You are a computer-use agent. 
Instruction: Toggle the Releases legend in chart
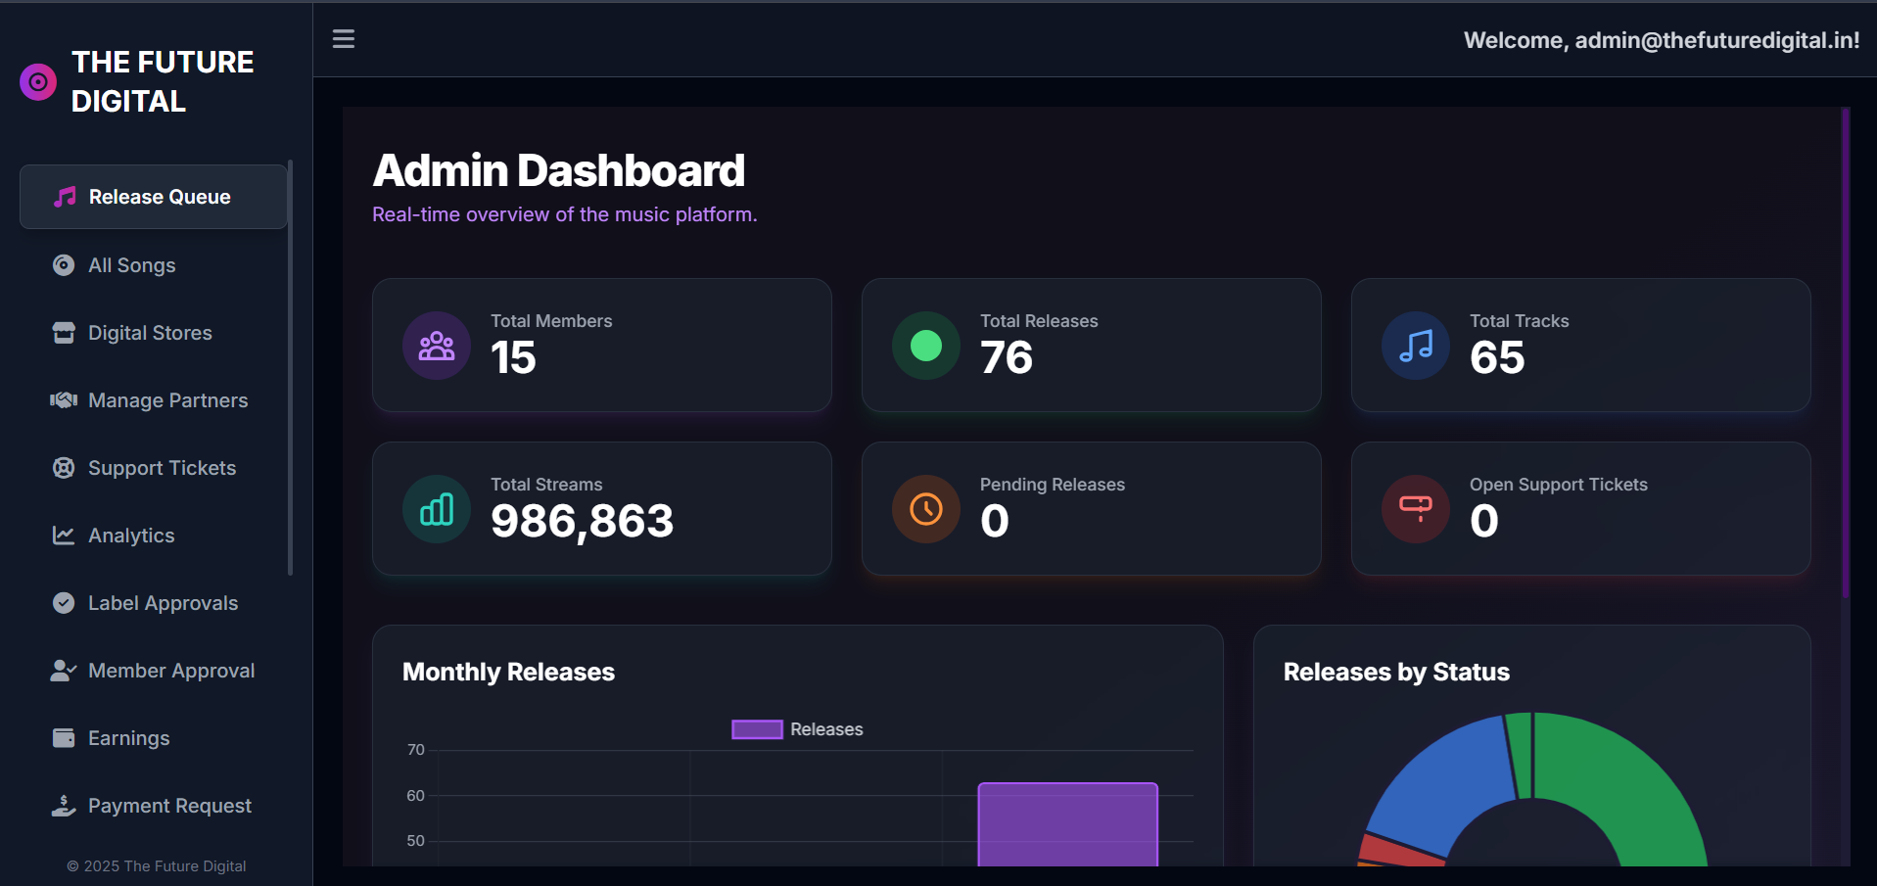click(797, 729)
